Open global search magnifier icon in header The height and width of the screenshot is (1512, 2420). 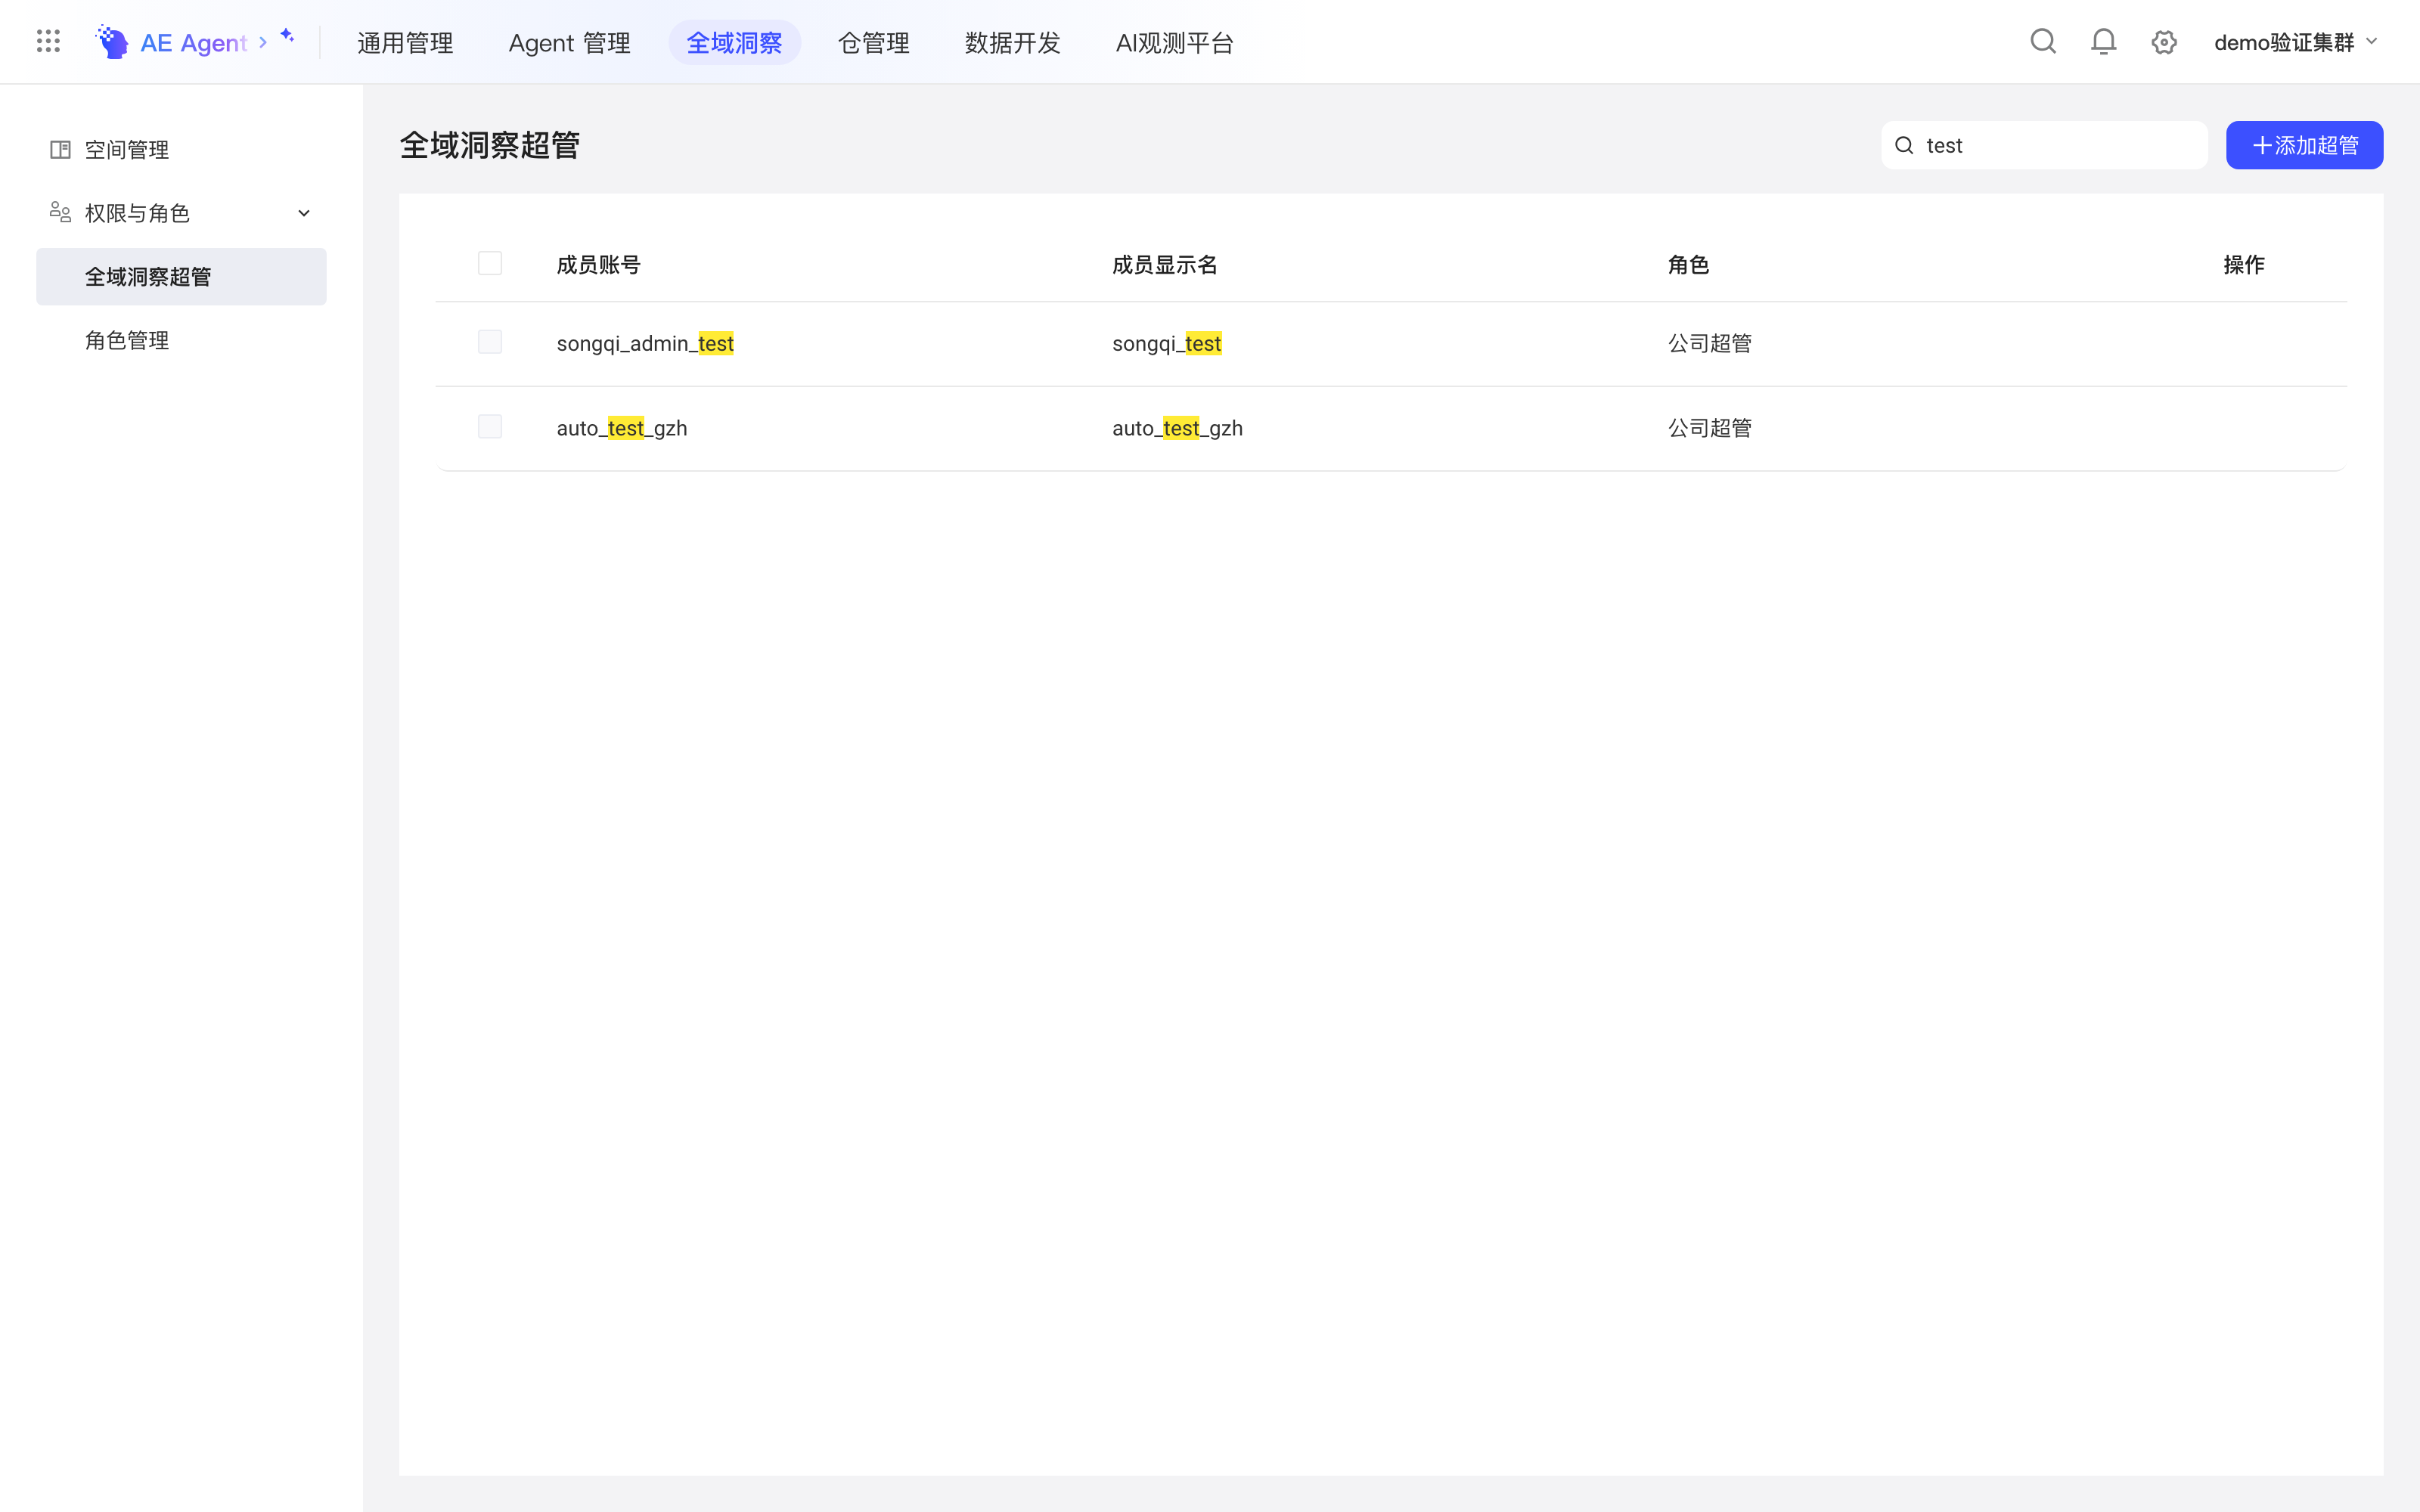tap(2043, 41)
